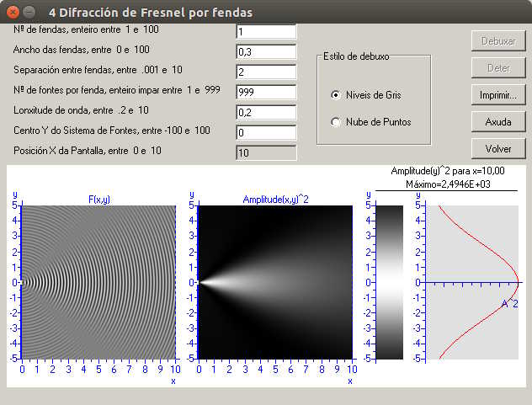Click the Lonxitude de onda input box

[x=266, y=112]
